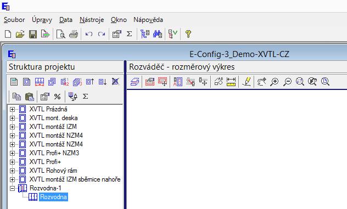Click the sigma sum icon in main toolbar
This screenshot has height=209, width=347.
(129, 34)
